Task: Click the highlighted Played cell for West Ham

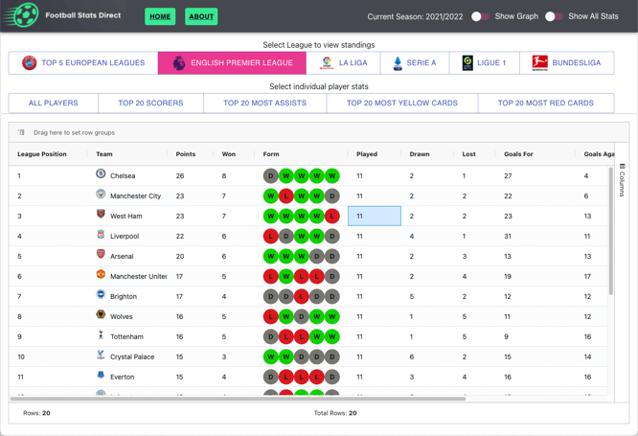Action: 375,216
